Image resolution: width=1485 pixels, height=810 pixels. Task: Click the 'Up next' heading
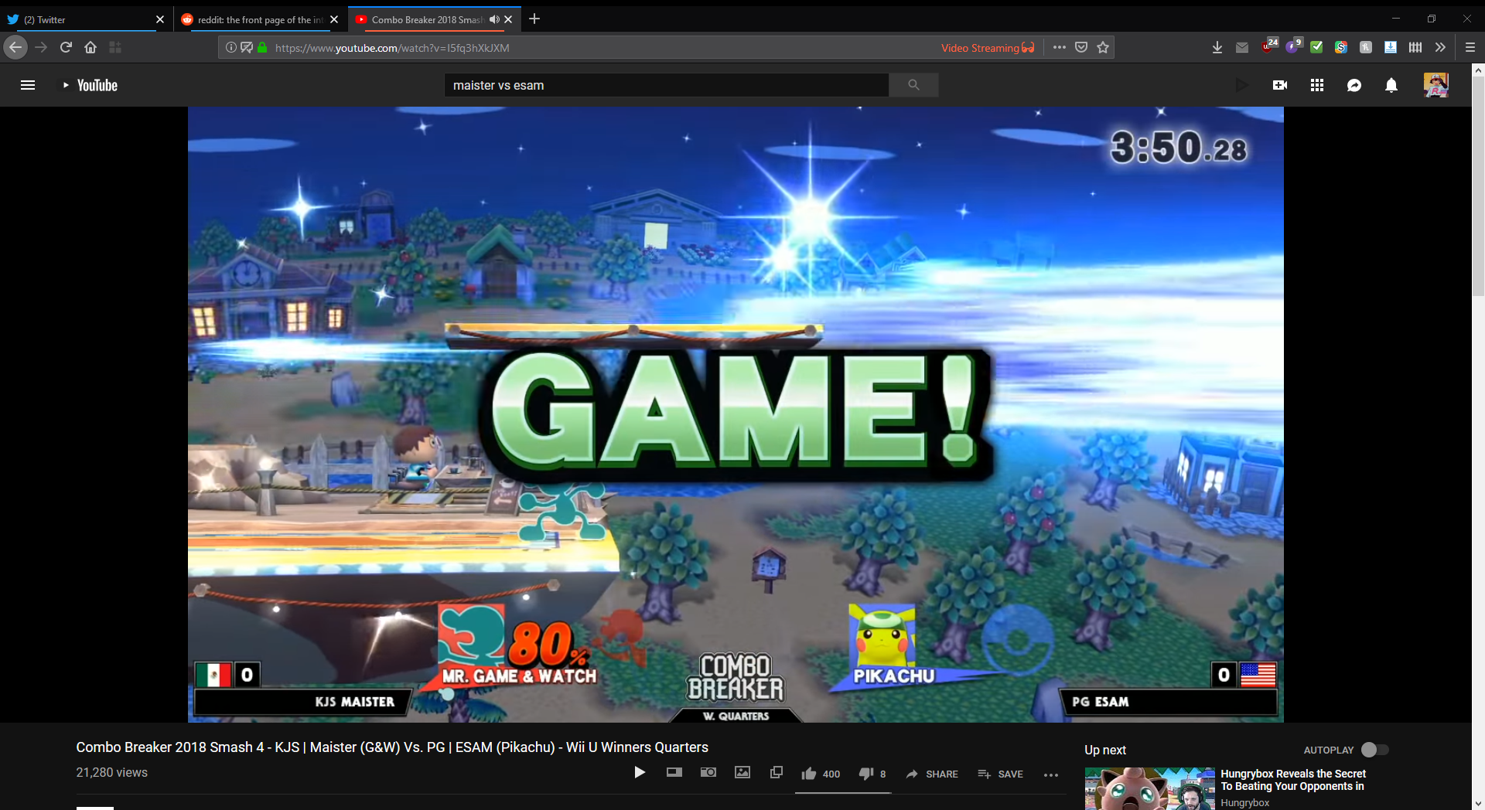click(1105, 750)
